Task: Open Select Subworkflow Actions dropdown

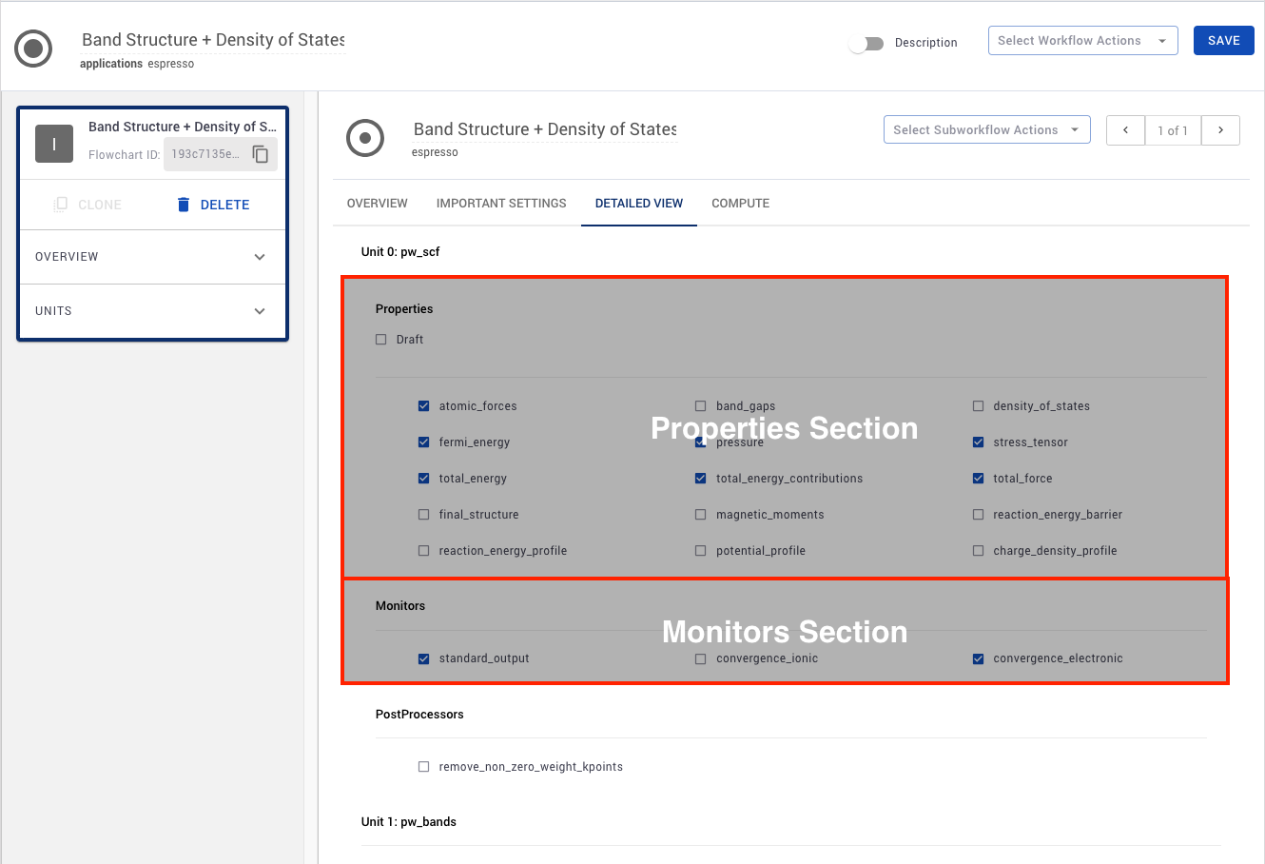Action: [x=986, y=130]
